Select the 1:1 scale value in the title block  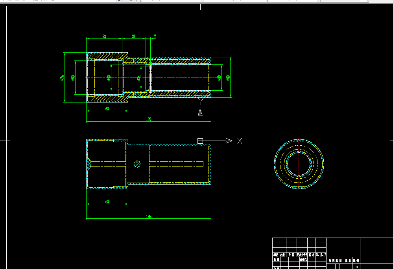[x=356, y=267]
